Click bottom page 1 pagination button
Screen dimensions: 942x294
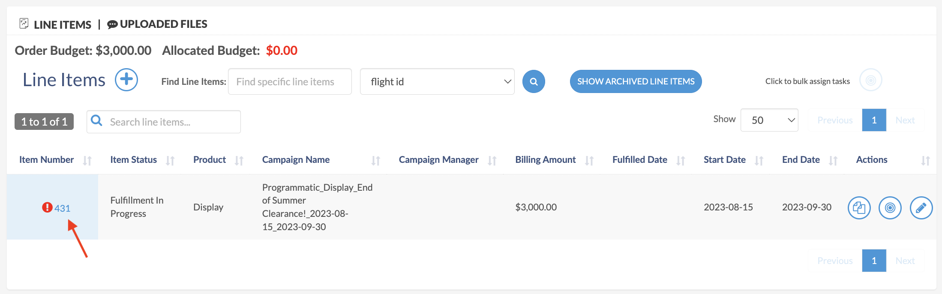pyautogui.click(x=874, y=261)
